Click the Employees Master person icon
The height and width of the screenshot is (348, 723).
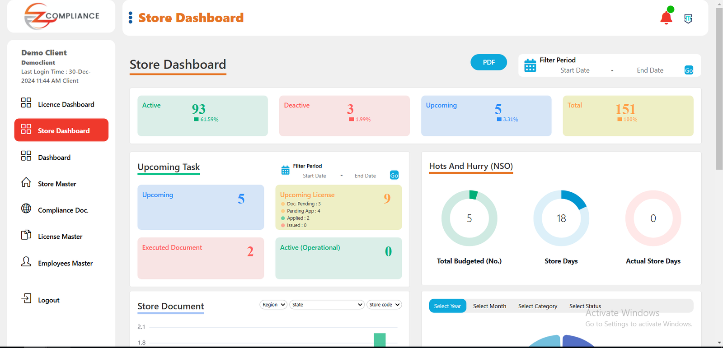coord(26,262)
